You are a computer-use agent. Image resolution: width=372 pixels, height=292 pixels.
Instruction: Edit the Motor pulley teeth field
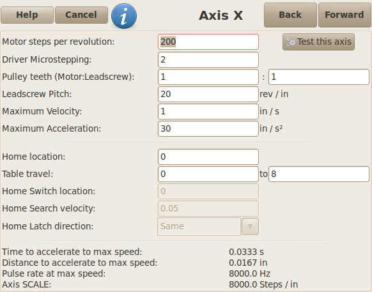tap(208, 77)
